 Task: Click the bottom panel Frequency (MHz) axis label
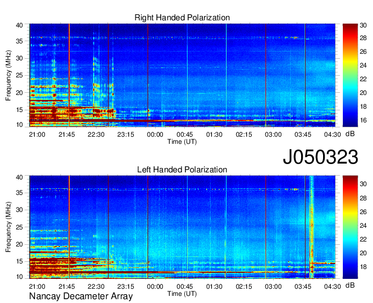tap(8, 227)
